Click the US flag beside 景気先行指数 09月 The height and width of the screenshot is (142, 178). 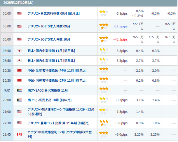coord(19,13)
